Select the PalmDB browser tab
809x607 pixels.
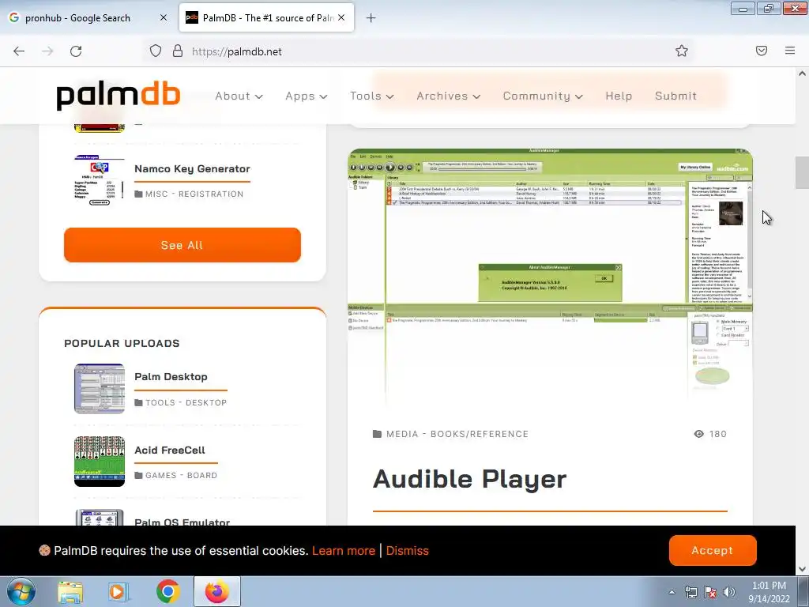tap(266, 18)
